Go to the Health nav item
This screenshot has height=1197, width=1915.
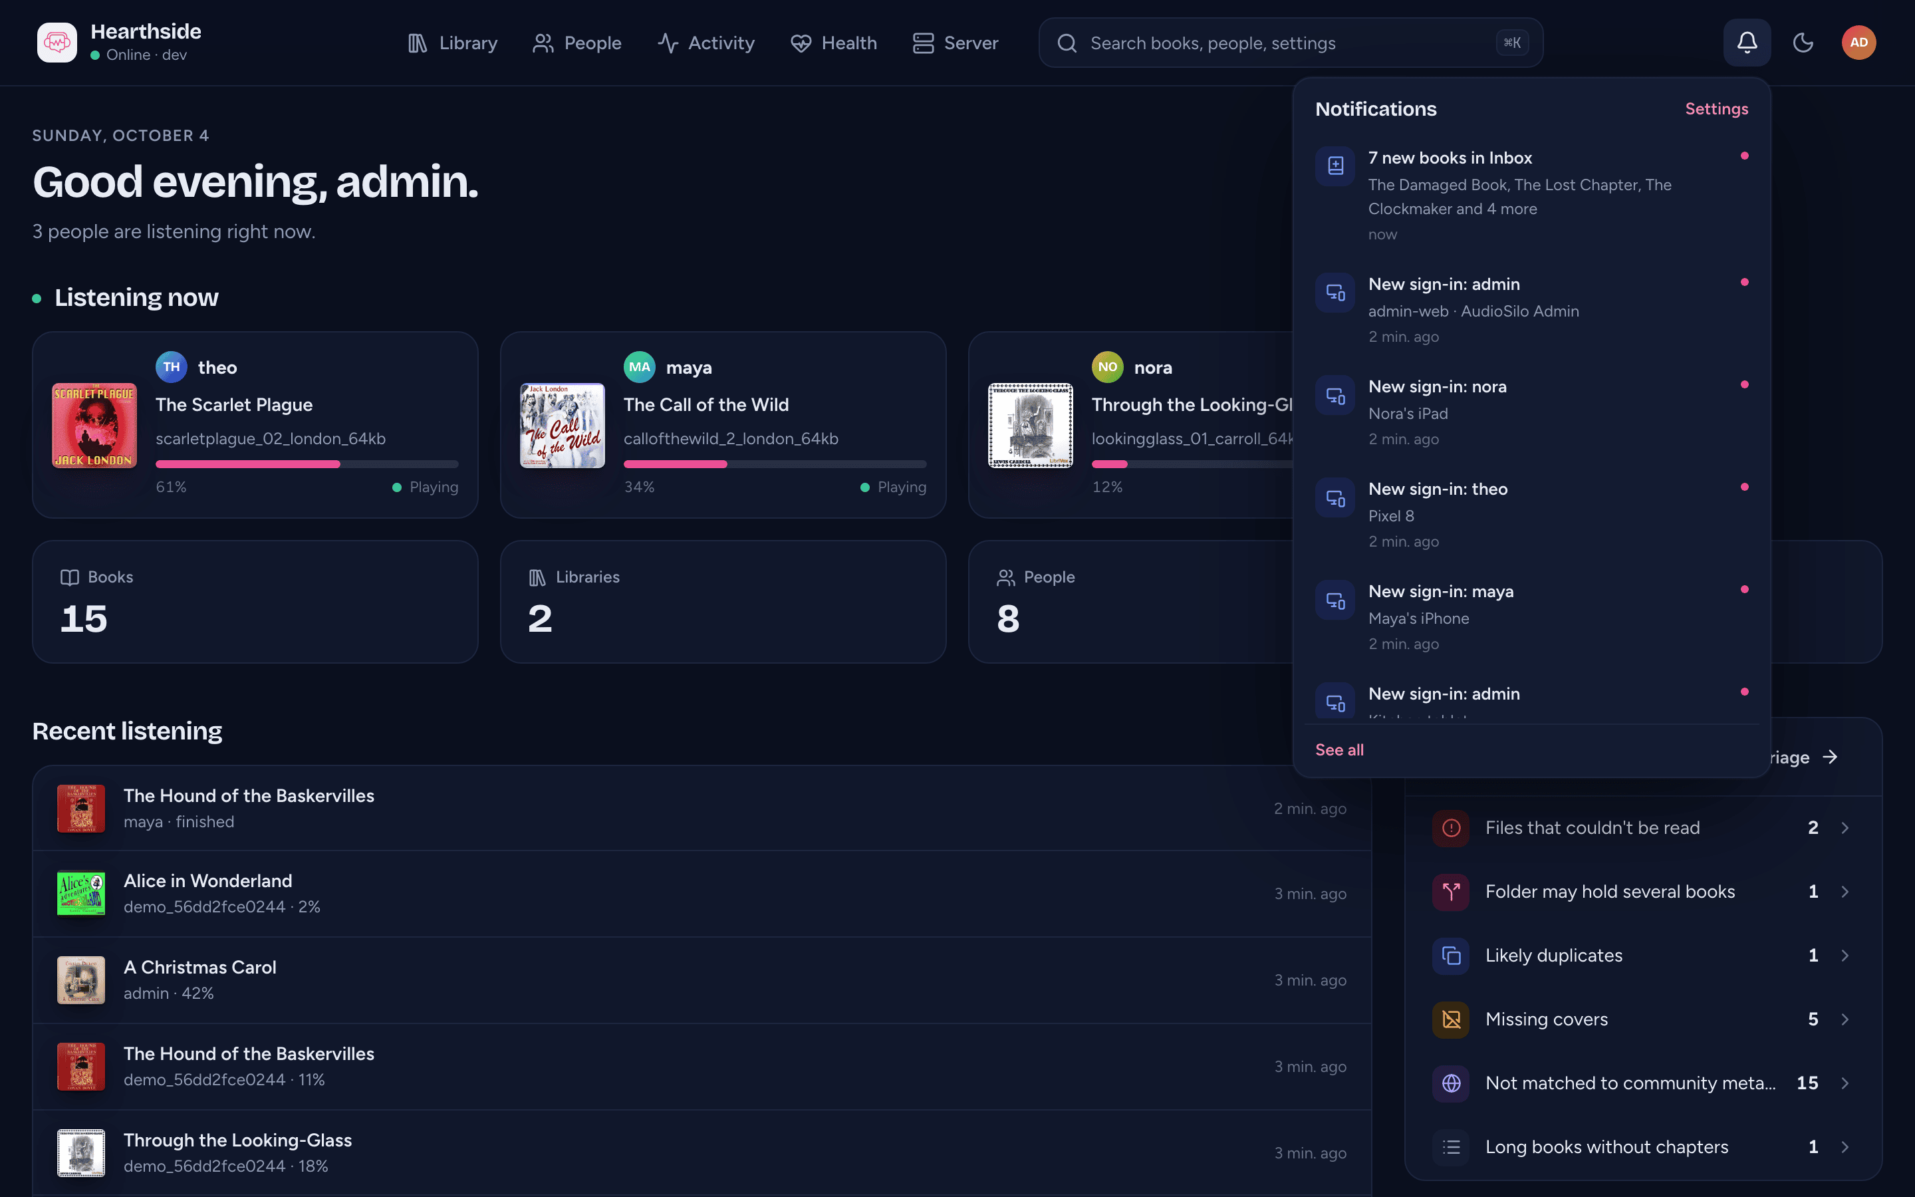(833, 43)
